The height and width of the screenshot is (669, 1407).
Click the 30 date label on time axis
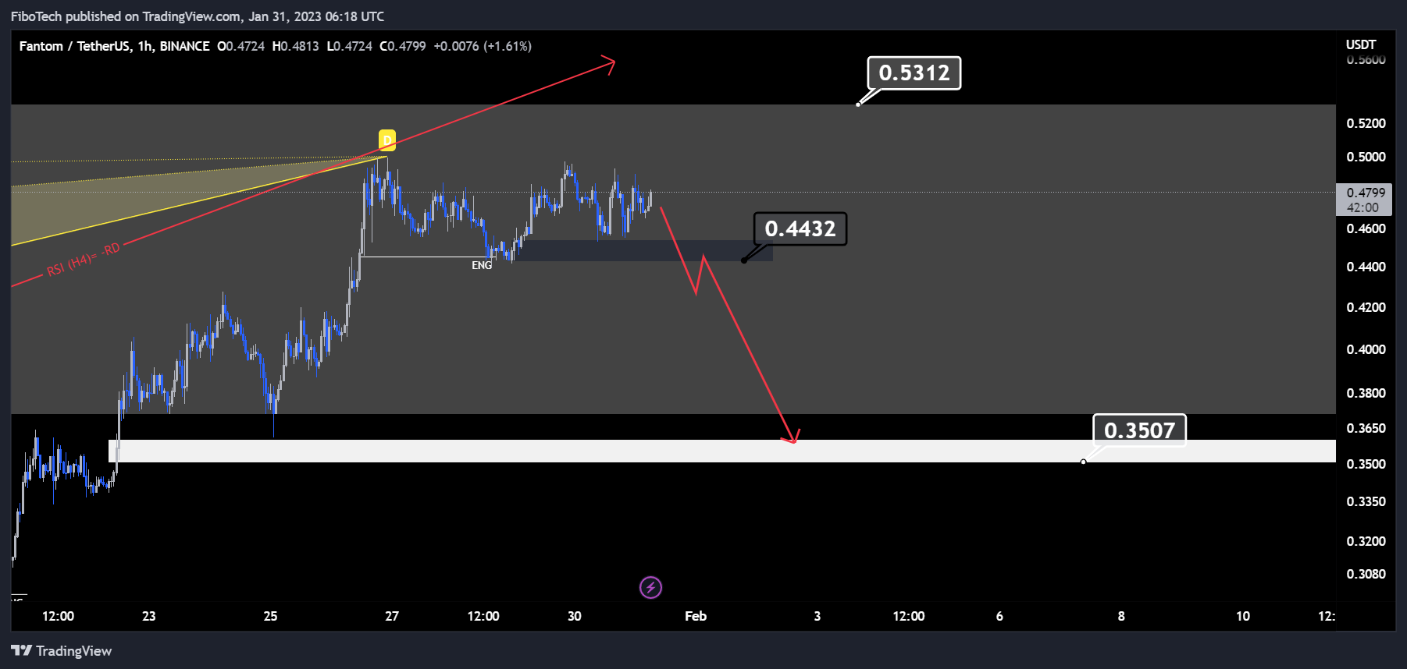575,616
